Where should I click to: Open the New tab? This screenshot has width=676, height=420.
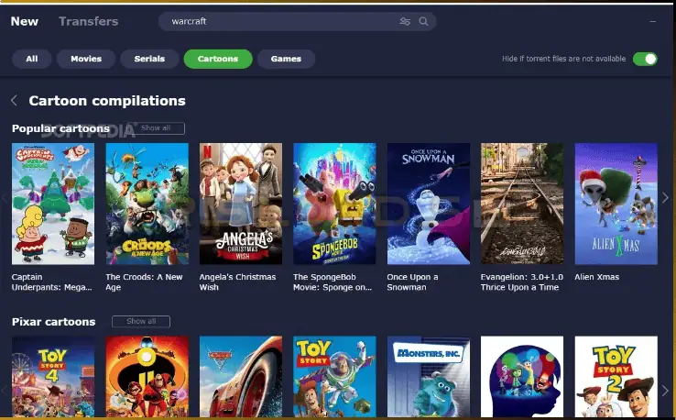(x=25, y=21)
